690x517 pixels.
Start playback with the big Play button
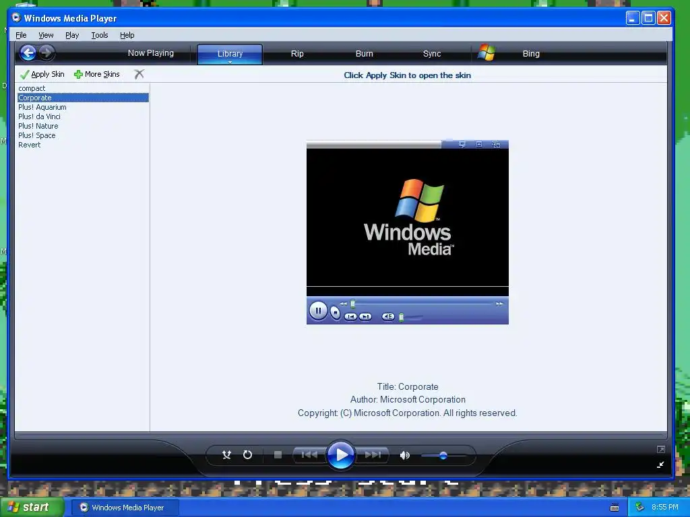341,454
